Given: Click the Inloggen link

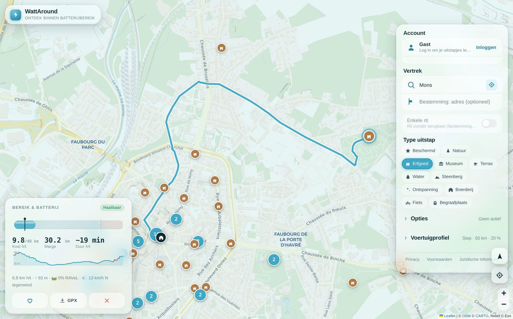Looking at the screenshot, I should [486, 47].
